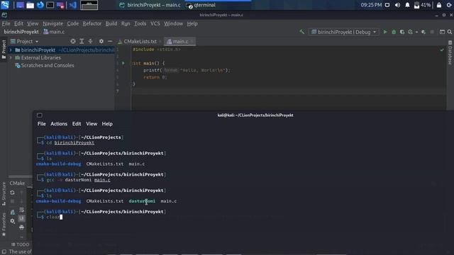The height and width of the screenshot is (255, 454).
Task: Open the Actions menu in qterminal
Action: point(59,124)
